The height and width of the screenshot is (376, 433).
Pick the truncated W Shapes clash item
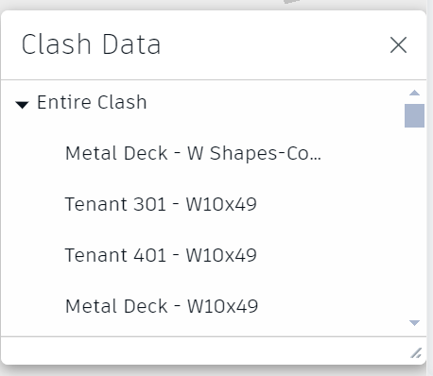pos(193,153)
